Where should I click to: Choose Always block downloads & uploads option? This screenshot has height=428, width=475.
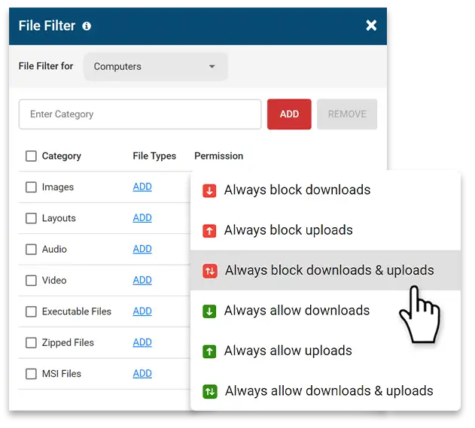point(329,271)
